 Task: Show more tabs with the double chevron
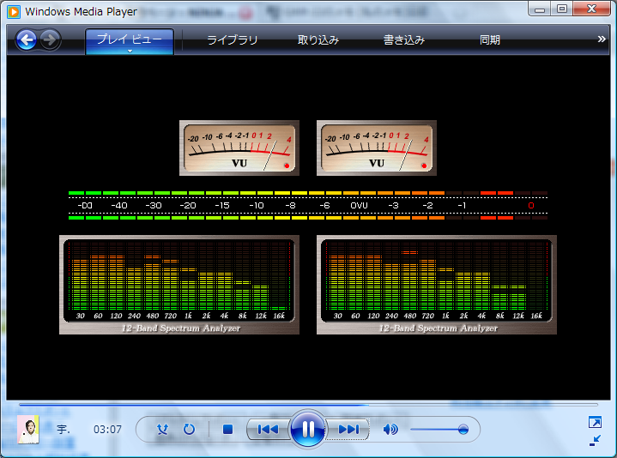click(x=602, y=39)
